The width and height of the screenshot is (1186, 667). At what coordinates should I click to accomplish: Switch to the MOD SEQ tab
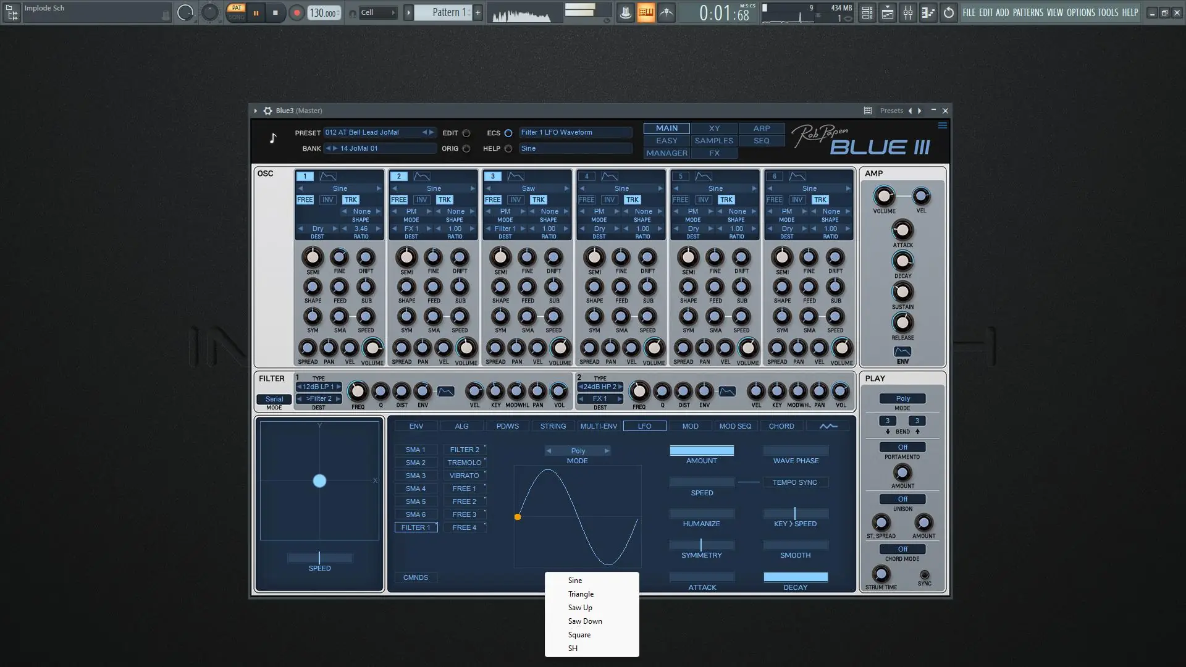pos(735,426)
